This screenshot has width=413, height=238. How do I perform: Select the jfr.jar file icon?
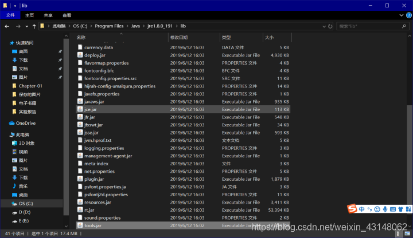[x=80, y=117]
